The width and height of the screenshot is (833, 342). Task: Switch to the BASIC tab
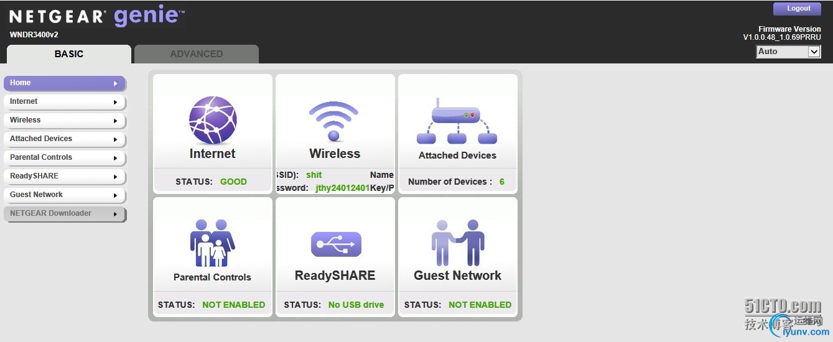[x=69, y=54]
